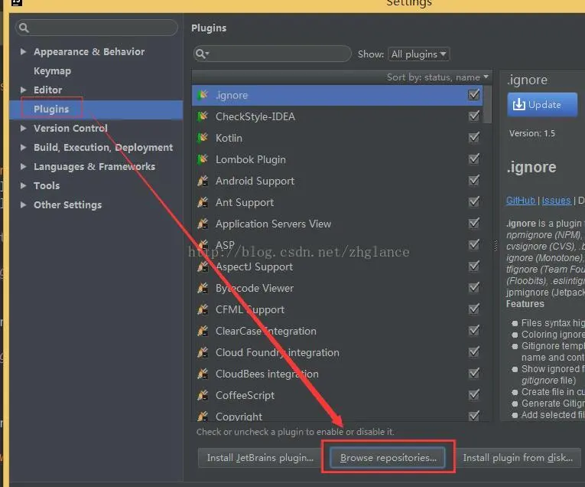This screenshot has height=487, width=585.
Task: Click the plugin list scrollbar thumb
Action: (x=487, y=105)
